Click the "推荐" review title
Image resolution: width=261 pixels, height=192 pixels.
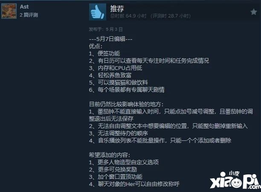pos(117,9)
